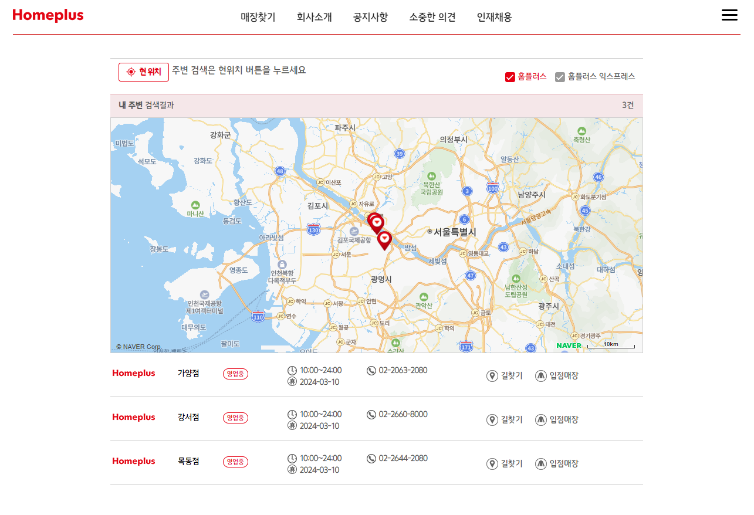Select the 목동점 store name
The image size is (754, 515).
[x=188, y=462]
